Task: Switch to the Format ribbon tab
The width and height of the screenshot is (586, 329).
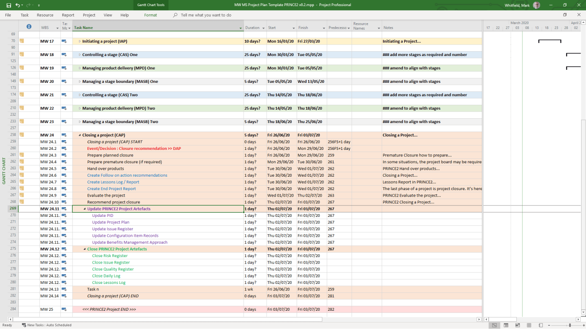Action: (x=151, y=15)
